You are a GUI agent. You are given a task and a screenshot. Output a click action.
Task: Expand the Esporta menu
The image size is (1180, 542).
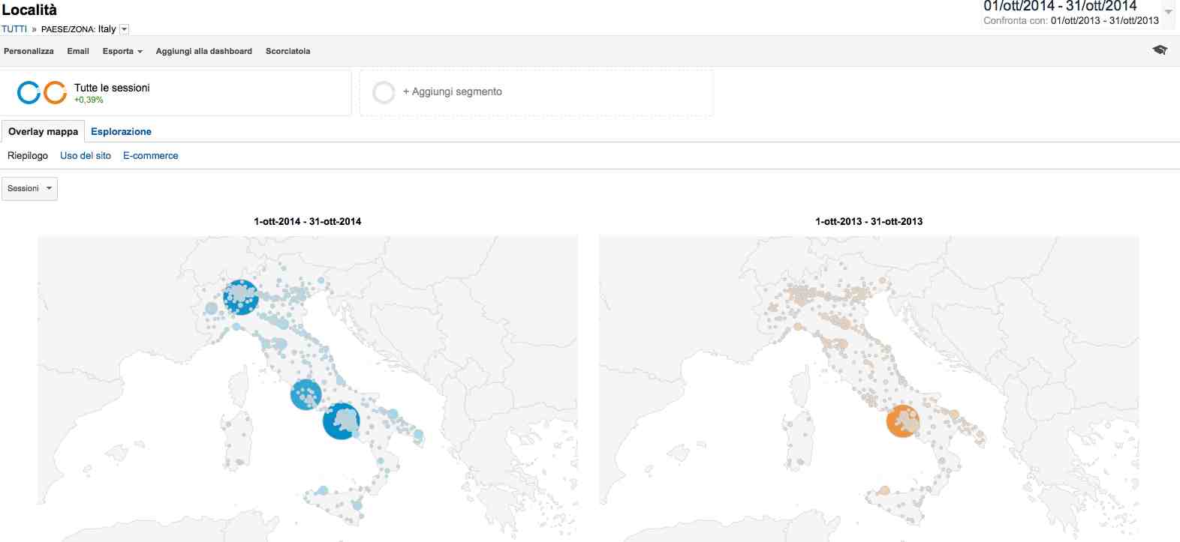[x=122, y=51]
